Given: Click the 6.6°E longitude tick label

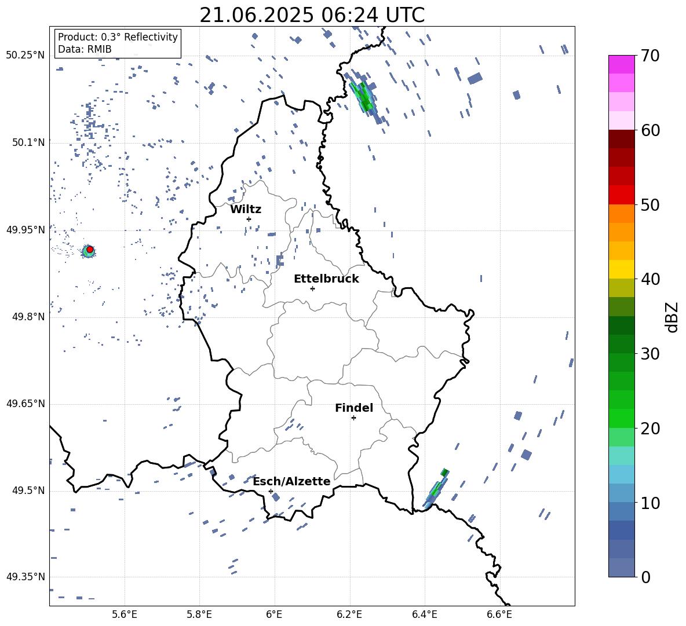Looking at the screenshot, I should click(499, 614).
